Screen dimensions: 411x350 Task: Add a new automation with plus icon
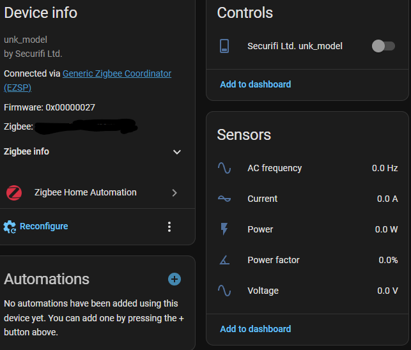tap(174, 279)
